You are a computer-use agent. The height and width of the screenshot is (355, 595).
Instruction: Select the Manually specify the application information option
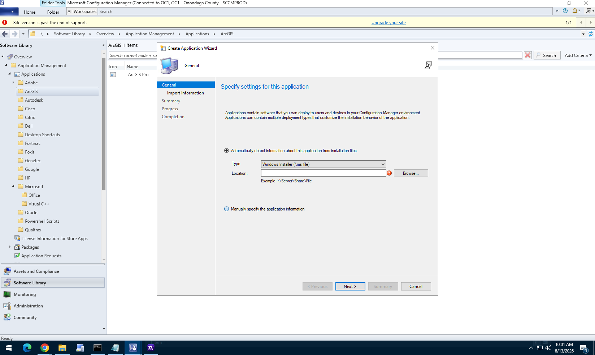click(226, 209)
